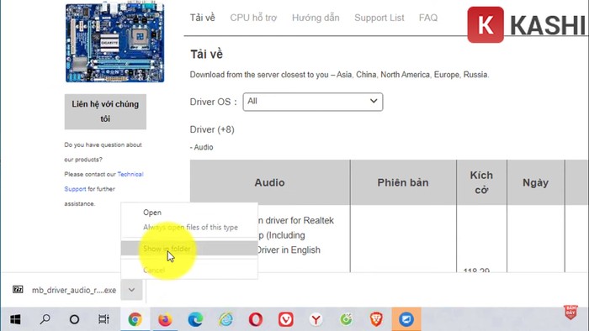Viewport: 589px width, 331px height.
Task: Expand the Driver OS dropdown
Action: (313, 102)
